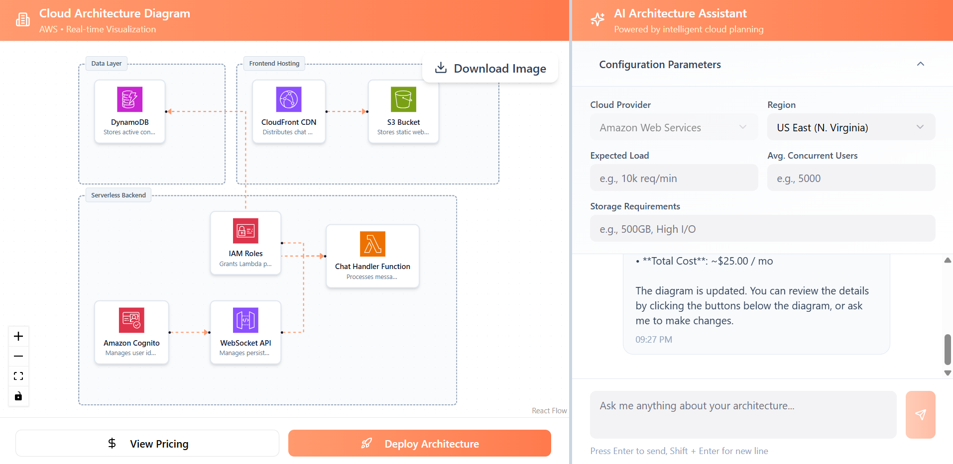Select the S3 Bucket node icon
The width and height of the screenshot is (953, 464).
click(x=403, y=99)
